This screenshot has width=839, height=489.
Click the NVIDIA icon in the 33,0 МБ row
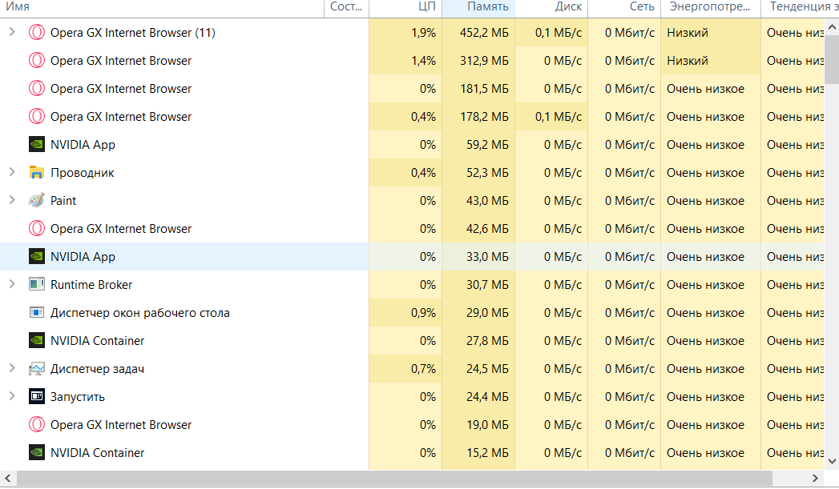coord(36,257)
